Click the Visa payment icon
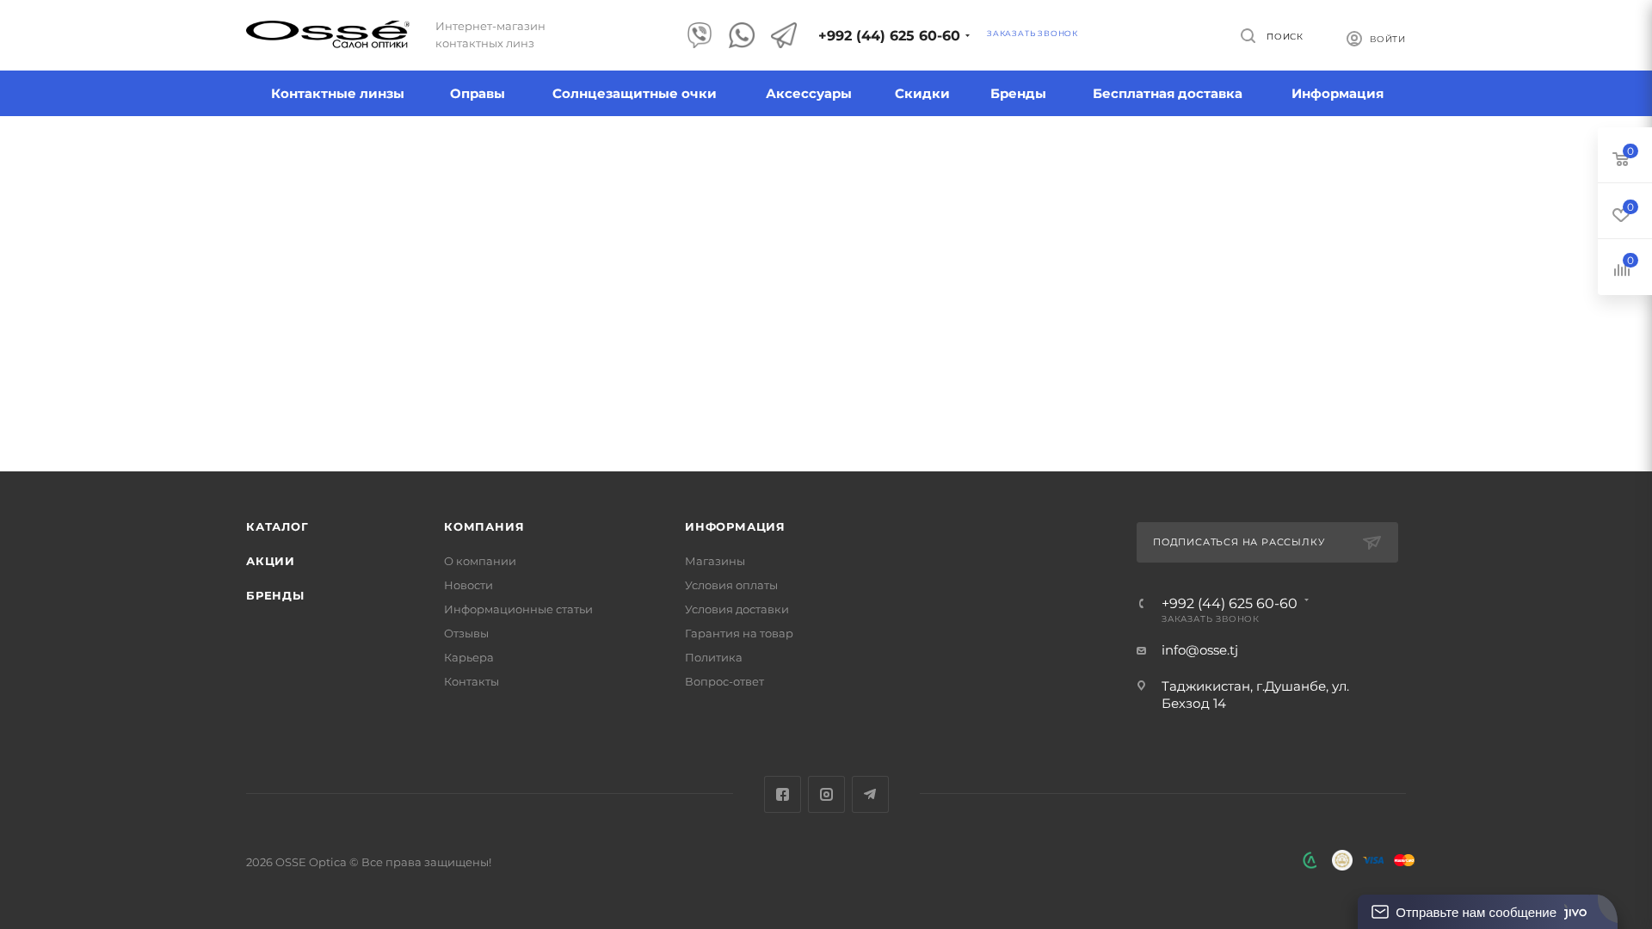 click(1373, 860)
